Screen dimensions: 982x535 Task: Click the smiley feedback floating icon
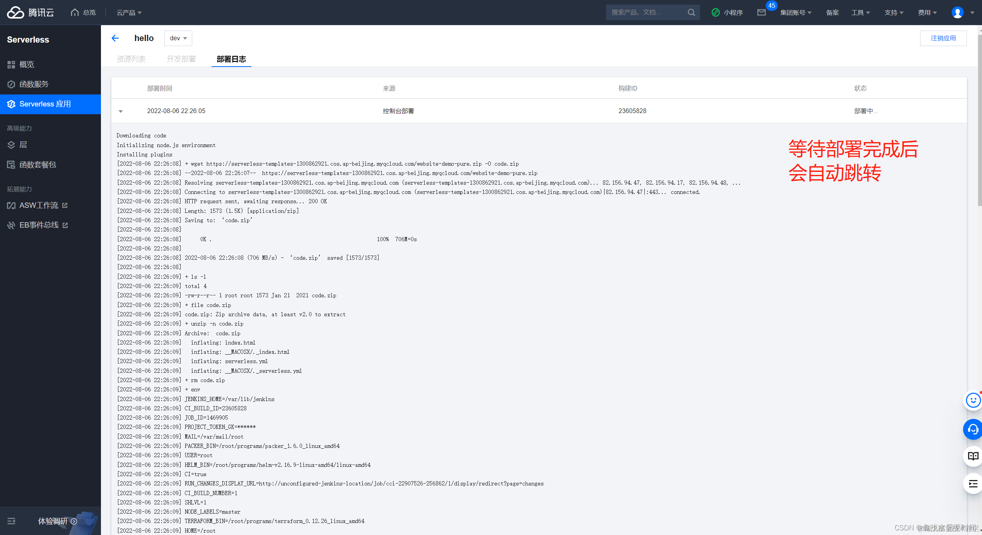click(x=973, y=400)
